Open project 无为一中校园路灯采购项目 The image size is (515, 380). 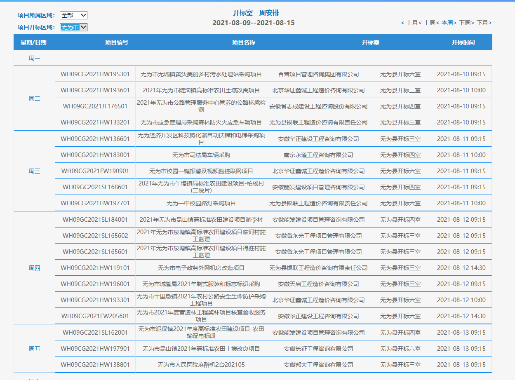[201, 203]
